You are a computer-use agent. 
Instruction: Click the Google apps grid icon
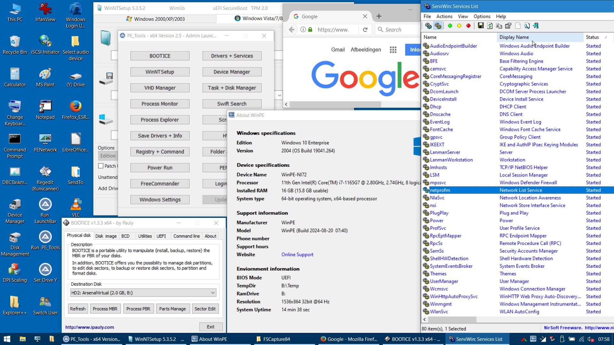click(393, 50)
